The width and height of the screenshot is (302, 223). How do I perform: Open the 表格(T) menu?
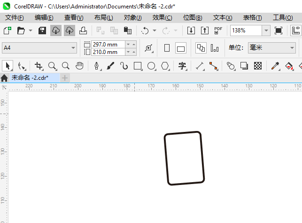click(253, 18)
